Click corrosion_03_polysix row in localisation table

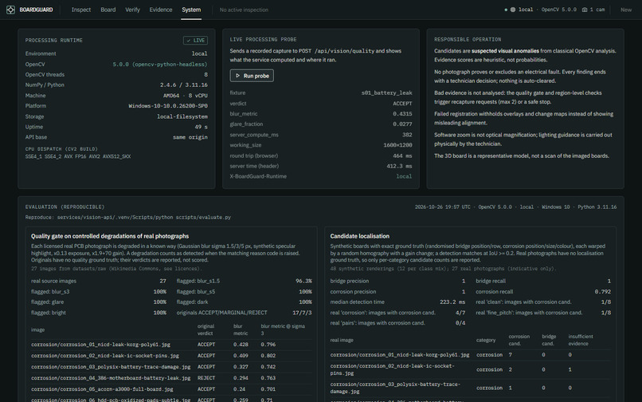coord(471,388)
